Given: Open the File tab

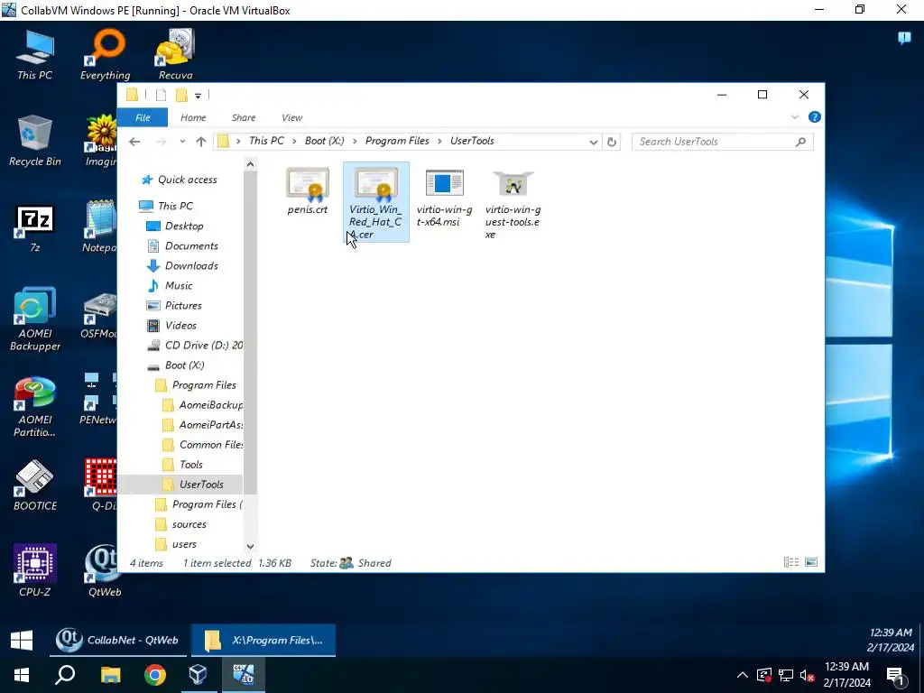Looking at the screenshot, I should 143,117.
